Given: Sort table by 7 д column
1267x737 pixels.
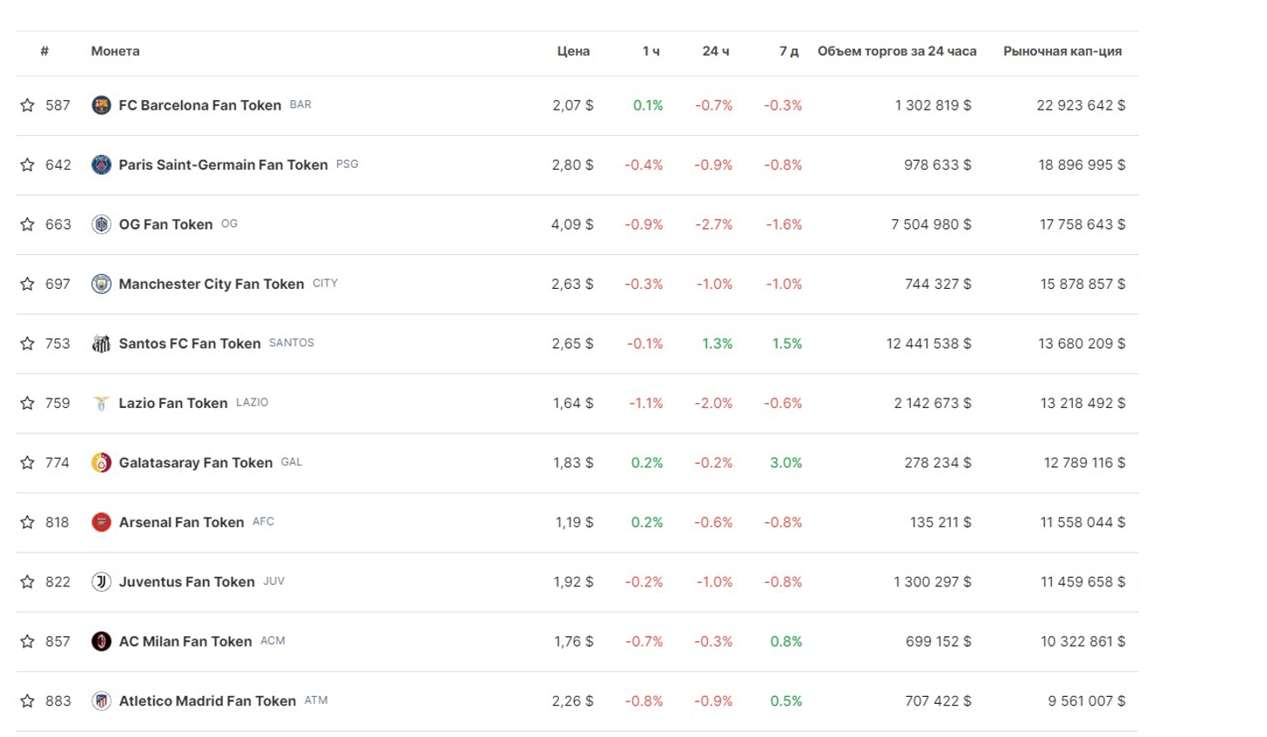Looking at the screenshot, I should (788, 51).
